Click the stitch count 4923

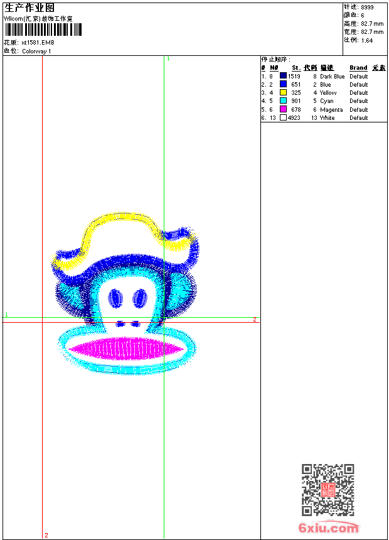point(294,118)
